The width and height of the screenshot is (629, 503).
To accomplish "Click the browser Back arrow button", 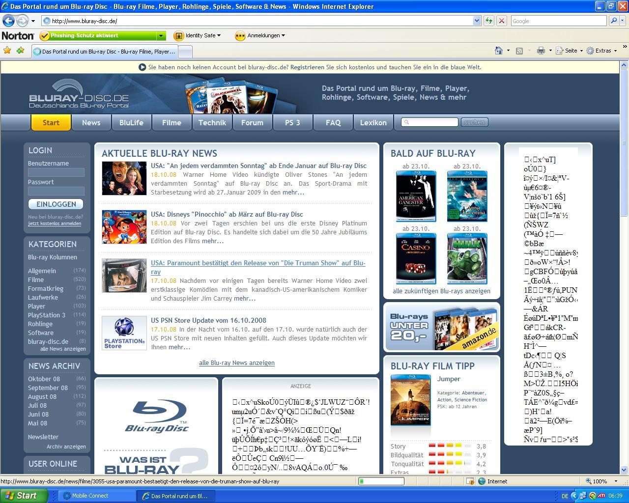I will pos(9,21).
